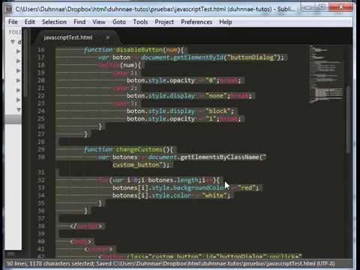Open the Selection menu
Viewport: 360px width, 270px height.
click(x=54, y=22)
